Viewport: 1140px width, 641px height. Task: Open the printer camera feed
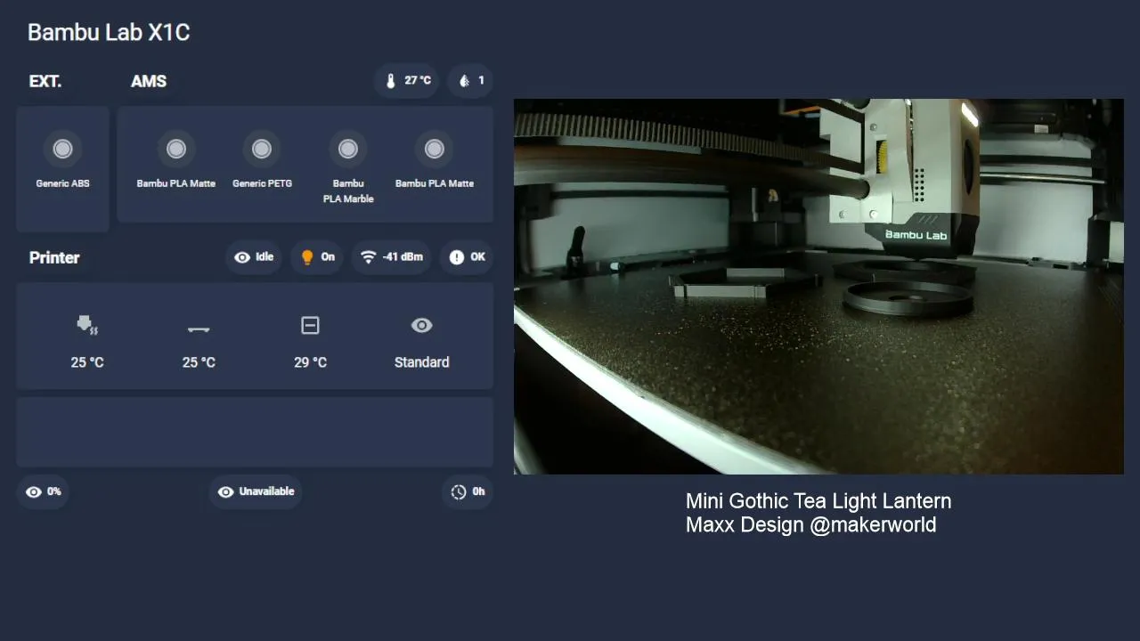(818, 287)
